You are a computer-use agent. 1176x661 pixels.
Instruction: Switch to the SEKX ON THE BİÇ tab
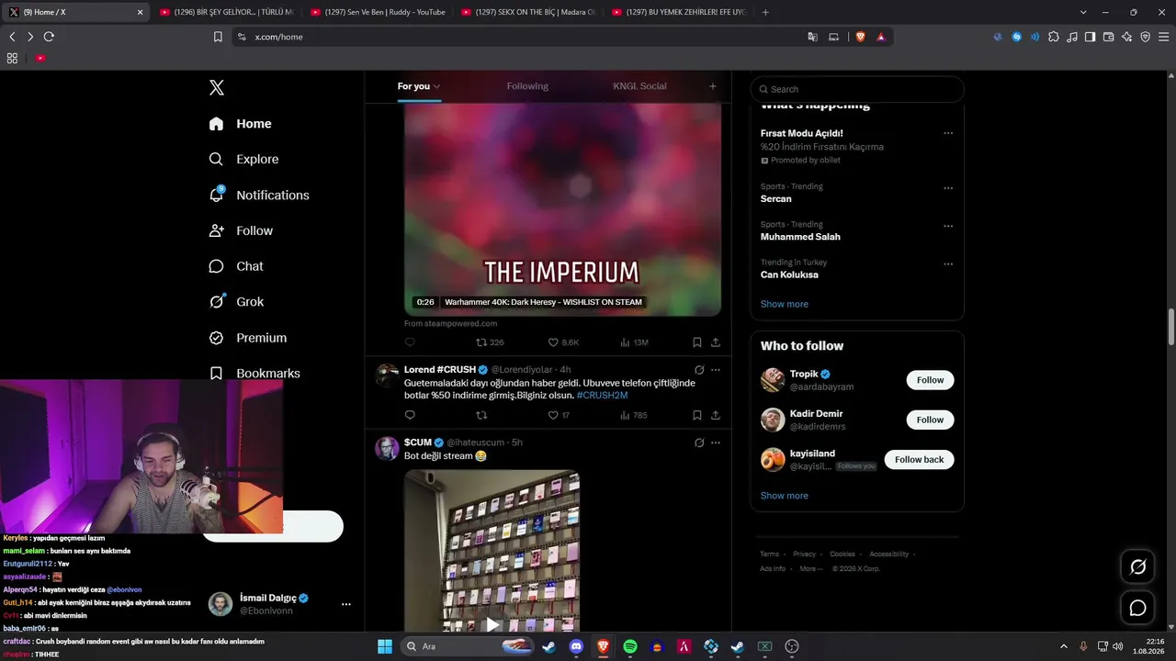[528, 12]
